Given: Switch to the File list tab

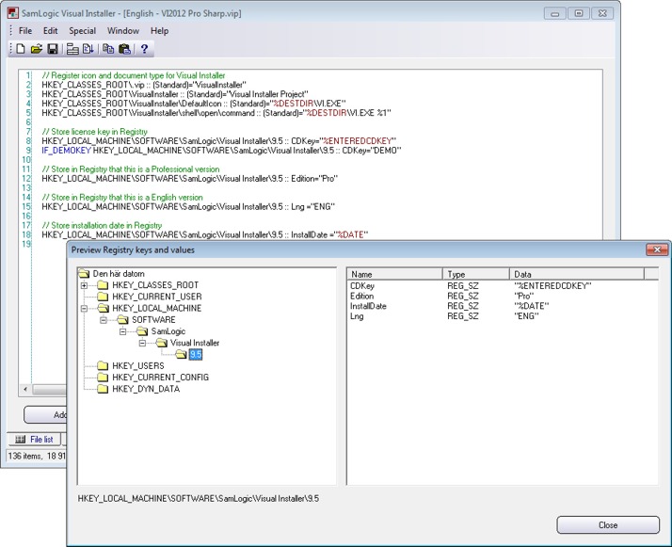Looking at the screenshot, I should point(34,440).
